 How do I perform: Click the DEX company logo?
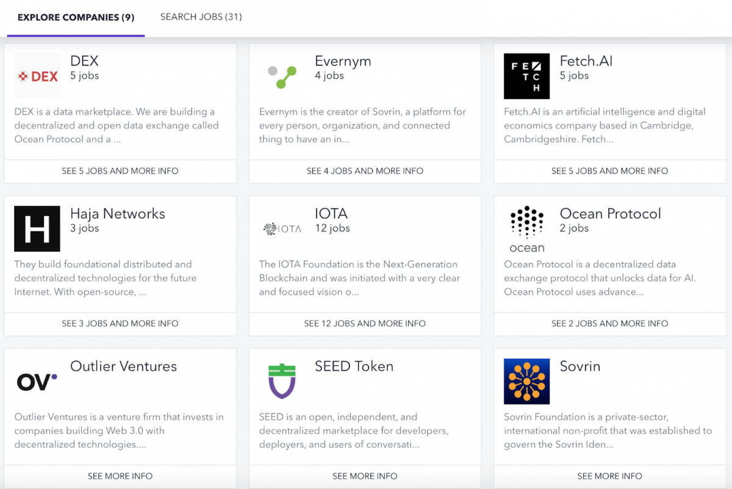pyautogui.click(x=37, y=76)
